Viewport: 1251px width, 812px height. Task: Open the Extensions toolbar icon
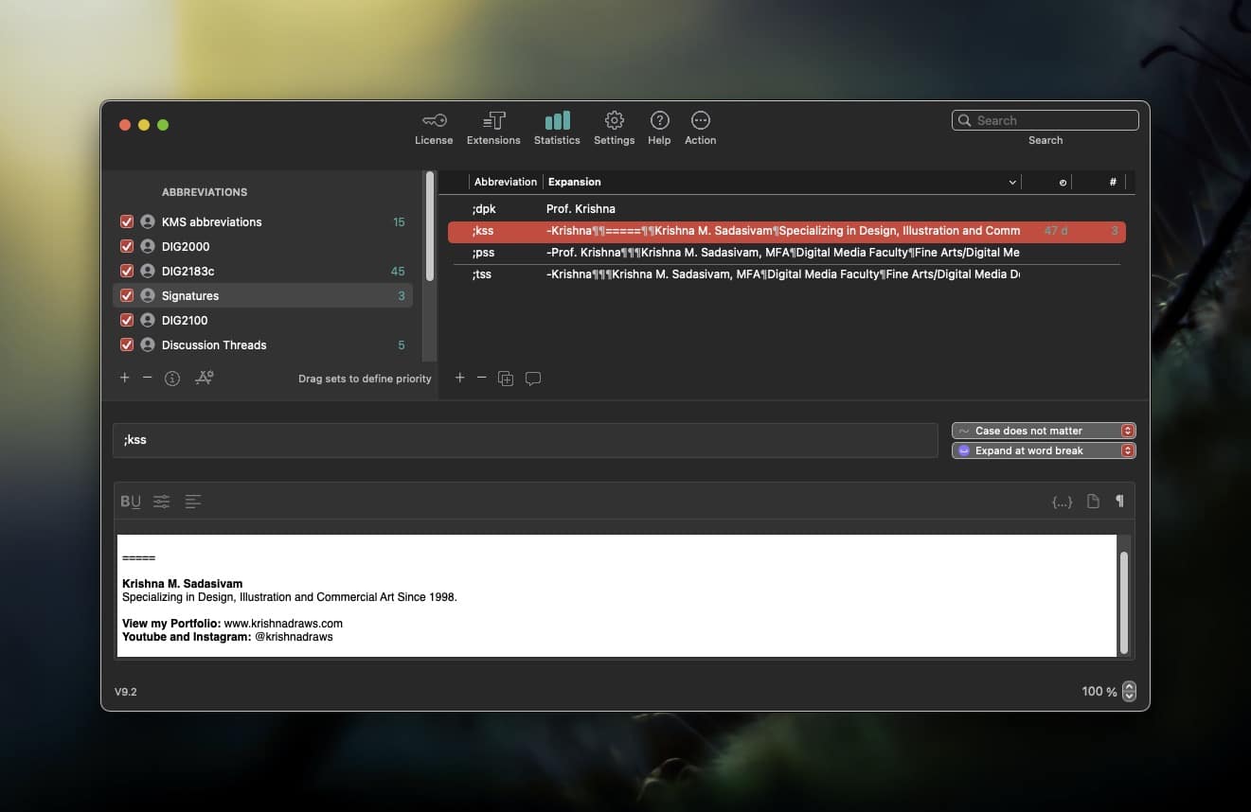(493, 121)
